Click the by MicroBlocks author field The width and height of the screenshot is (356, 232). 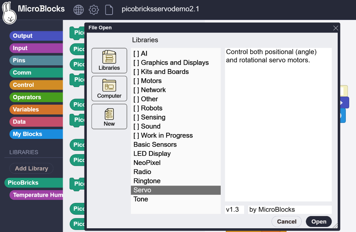(290, 210)
